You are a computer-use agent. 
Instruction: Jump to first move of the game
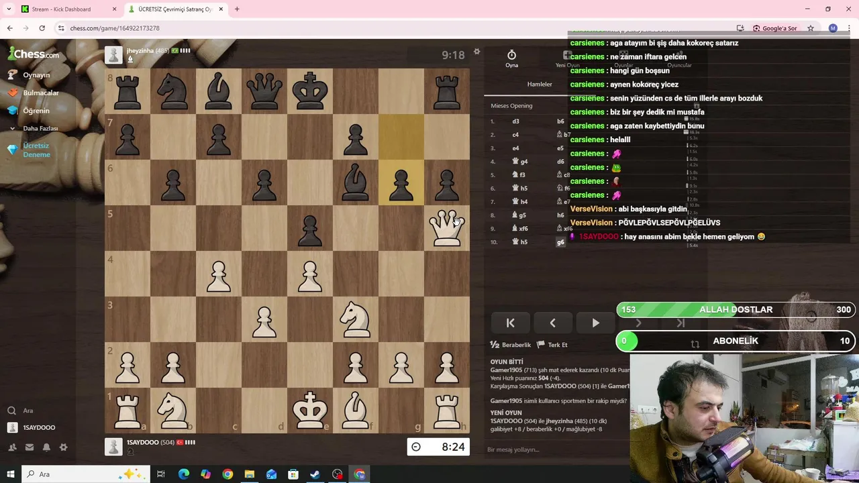[510, 323]
